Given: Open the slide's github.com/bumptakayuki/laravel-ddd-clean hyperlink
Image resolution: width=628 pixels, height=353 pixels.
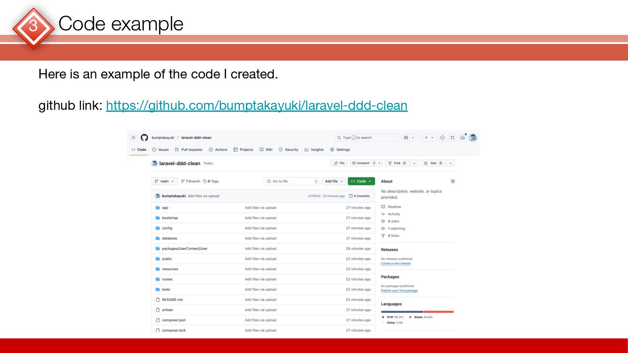Looking at the screenshot, I should (x=257, y=105).
